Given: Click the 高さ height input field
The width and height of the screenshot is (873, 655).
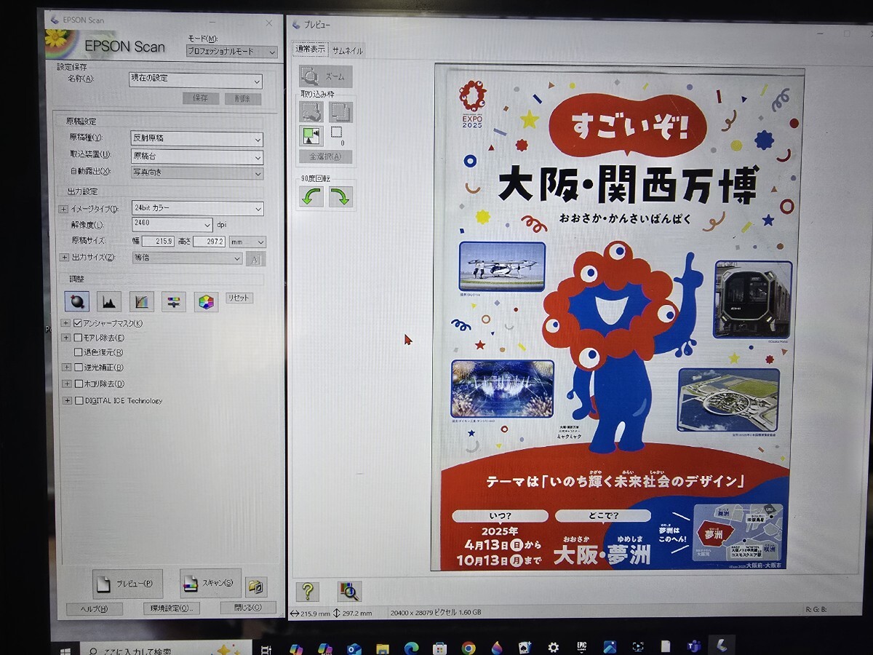Looking at the screenshot, I should (210, 242).
